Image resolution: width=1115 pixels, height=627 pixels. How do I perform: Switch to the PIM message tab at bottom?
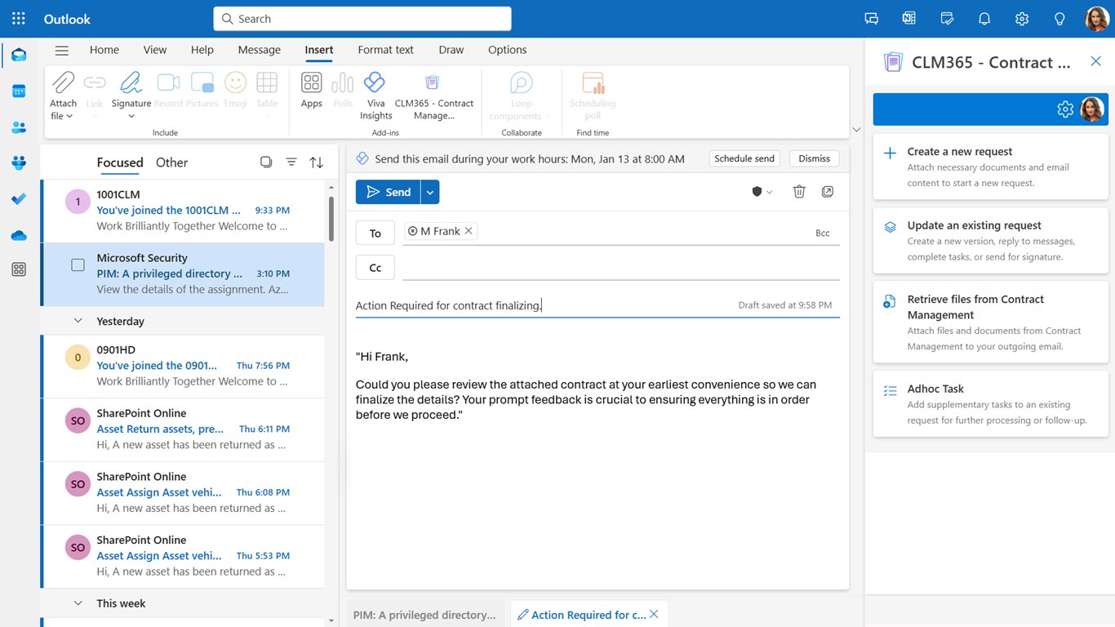point(424,615)
